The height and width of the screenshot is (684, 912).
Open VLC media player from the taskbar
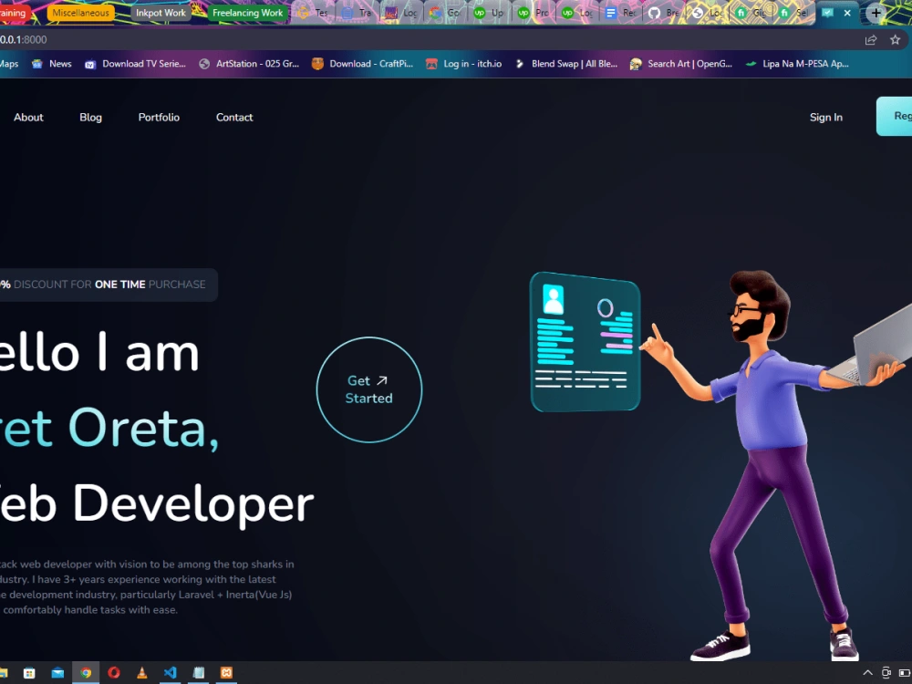coord(142,673)
